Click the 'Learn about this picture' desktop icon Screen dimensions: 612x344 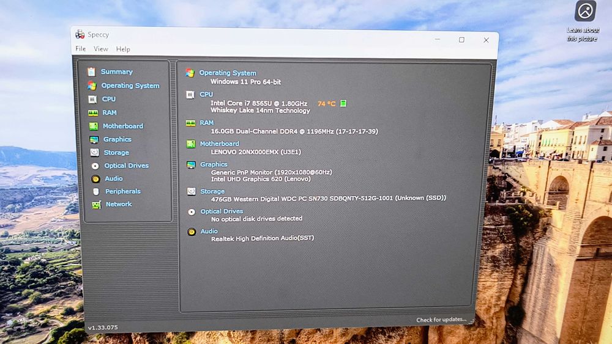pos(584,21)
